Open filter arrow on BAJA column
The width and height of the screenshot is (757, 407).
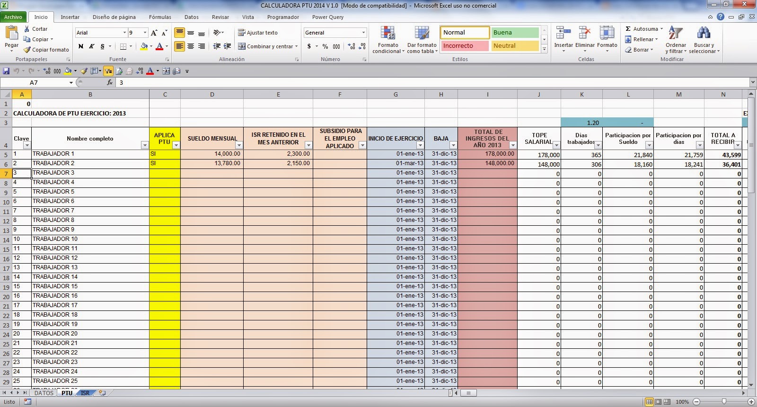(x=453, y=145)
